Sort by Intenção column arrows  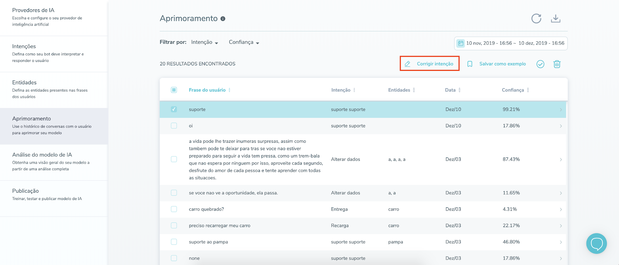(x=354, y=90)
